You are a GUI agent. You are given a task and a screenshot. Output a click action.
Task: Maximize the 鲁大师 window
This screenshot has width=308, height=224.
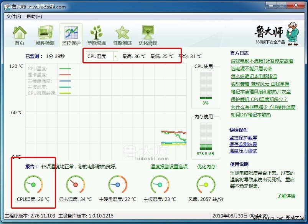282,5
